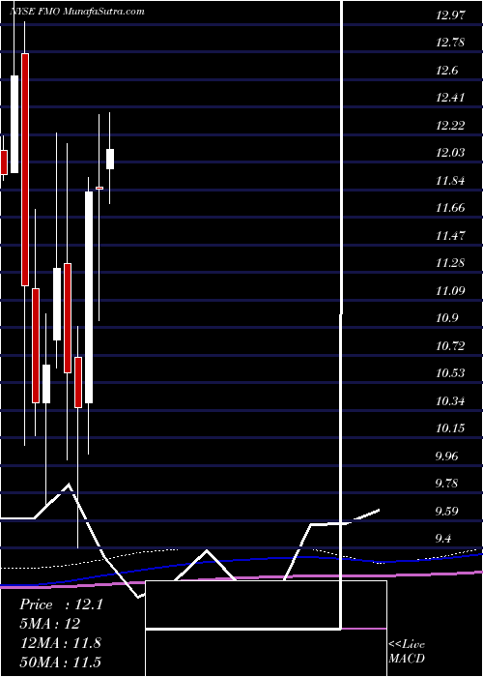Click the 9.4 price axis label
This screenshot has width=483, height=677.
444,538
